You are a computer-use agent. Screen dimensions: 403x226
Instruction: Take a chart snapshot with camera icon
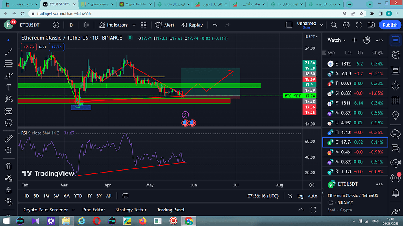371,25
